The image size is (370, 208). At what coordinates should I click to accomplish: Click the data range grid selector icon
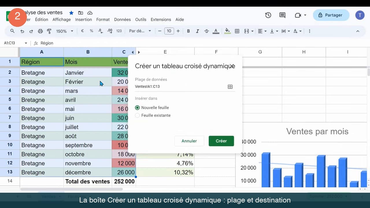pos(230,87)
